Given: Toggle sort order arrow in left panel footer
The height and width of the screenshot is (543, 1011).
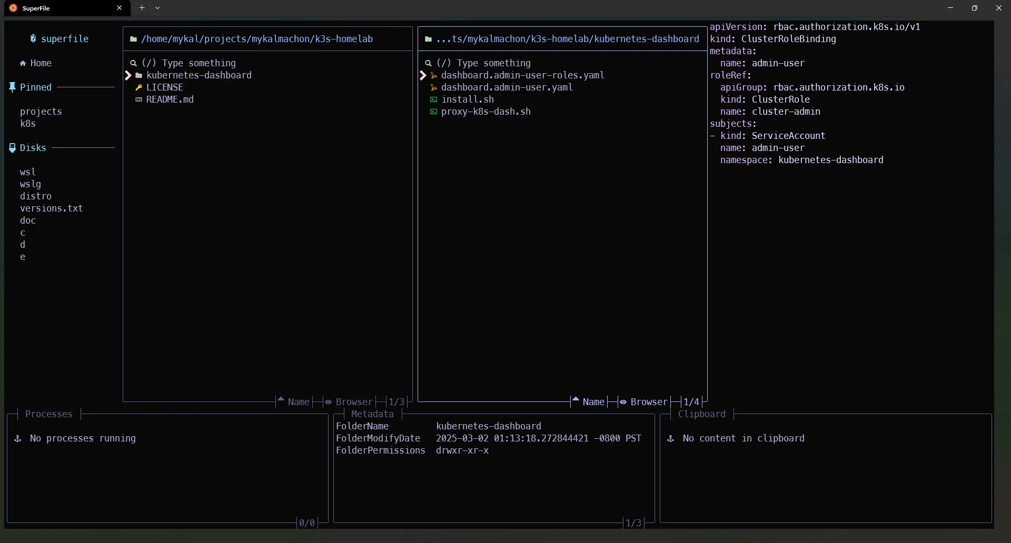Looking at the screenshot, I should point(281,400).
